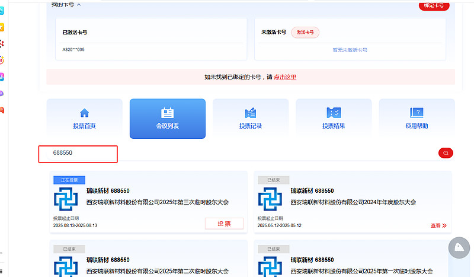Click the 投票 button for 第三次临时股东大会
The width and height of the screenshot is (474, 277).
(225, 224)
